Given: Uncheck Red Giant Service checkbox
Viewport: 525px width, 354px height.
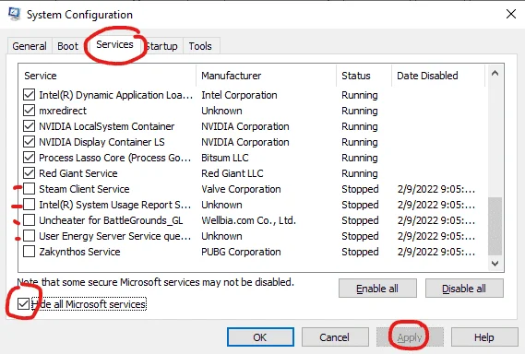Looking at the screenshot, I should [x=30, y=173].
